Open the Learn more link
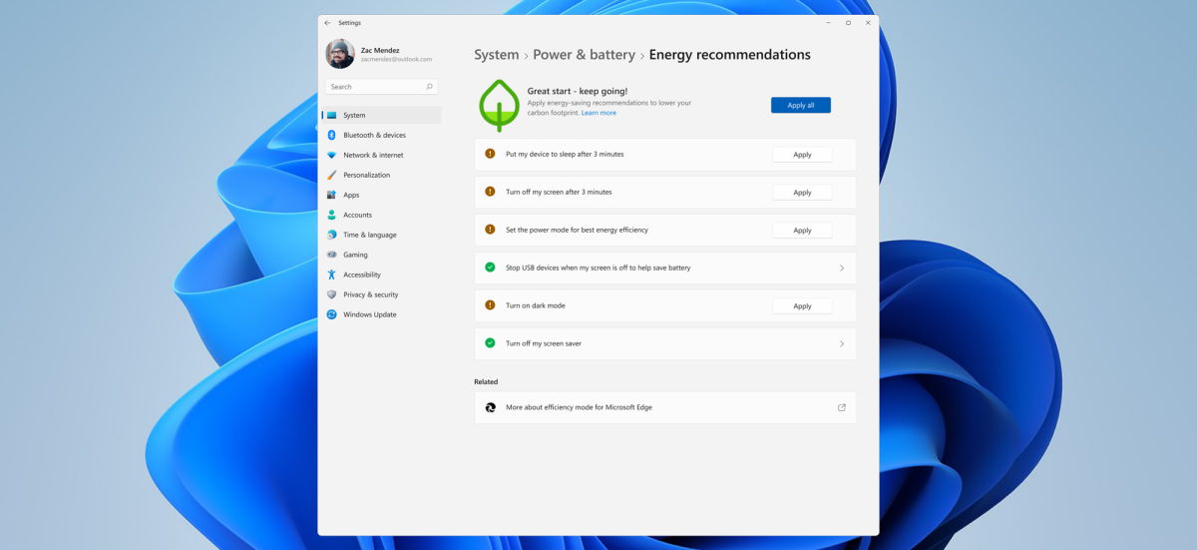Screen dimensions: 1197x550 (x=598, y=113)
